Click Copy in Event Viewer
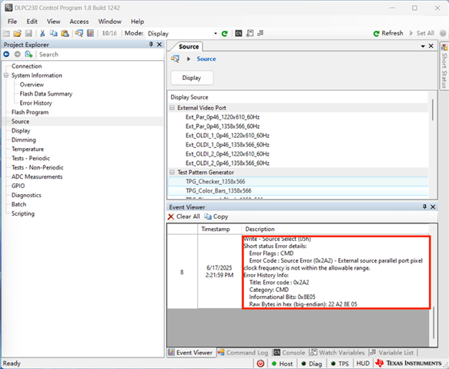 pyautogui.click(x=216, y=216)
